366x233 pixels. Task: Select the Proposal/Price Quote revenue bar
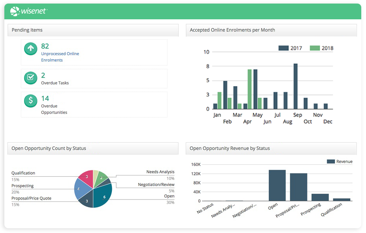point(298,187)
